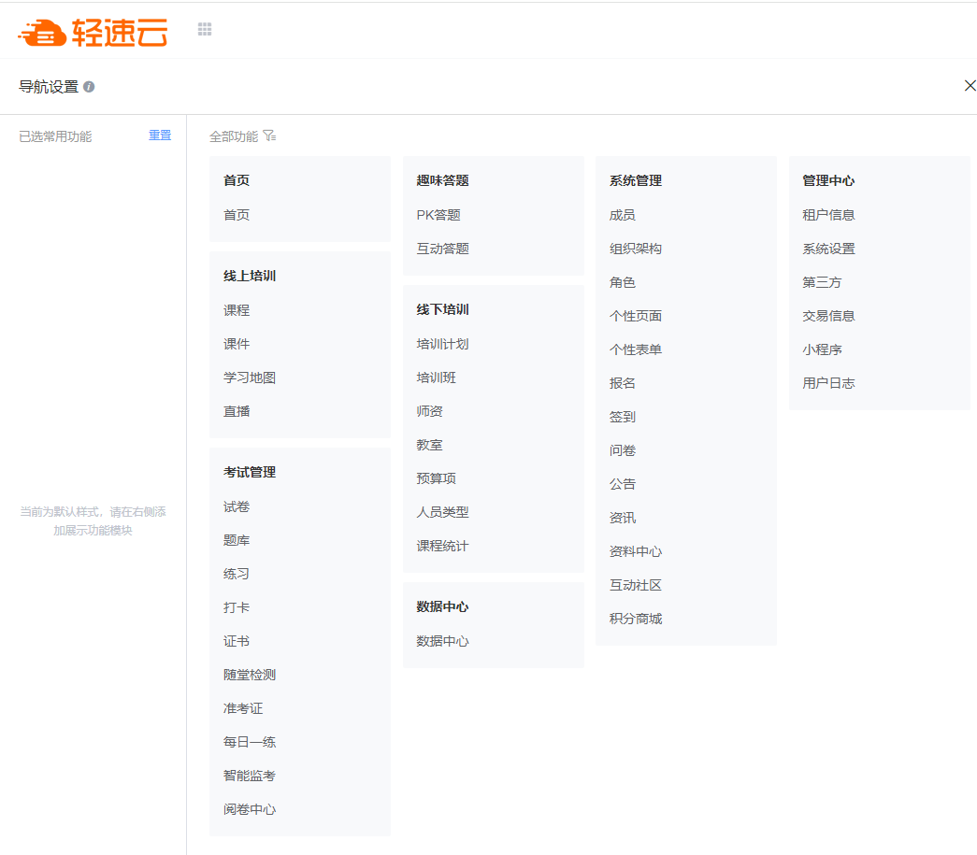This screenshot has width=977, height=855.
Task: Open the app grid menu icon
Action: (205, 30)
